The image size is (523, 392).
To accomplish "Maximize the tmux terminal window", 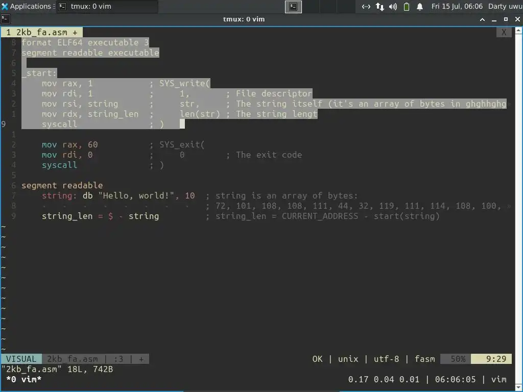I will coord(506,19).
